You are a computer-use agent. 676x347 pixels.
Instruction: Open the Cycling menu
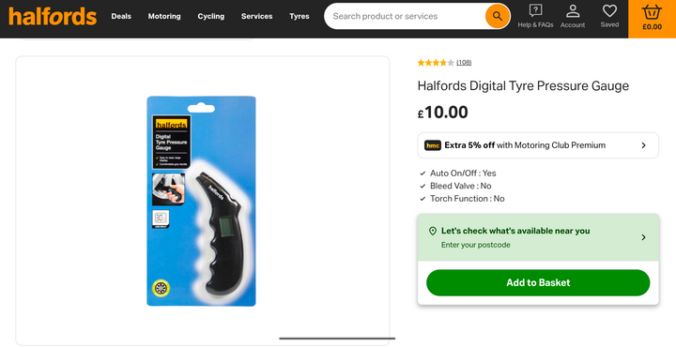pos(211,16)
